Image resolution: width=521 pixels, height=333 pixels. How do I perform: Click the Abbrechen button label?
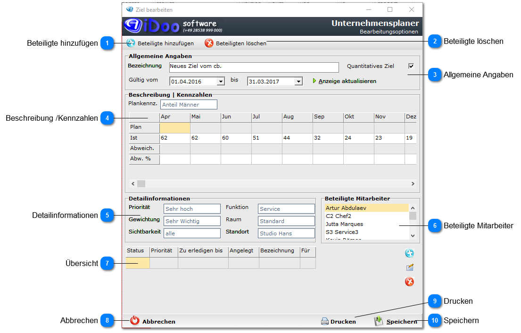click(159, 322)
